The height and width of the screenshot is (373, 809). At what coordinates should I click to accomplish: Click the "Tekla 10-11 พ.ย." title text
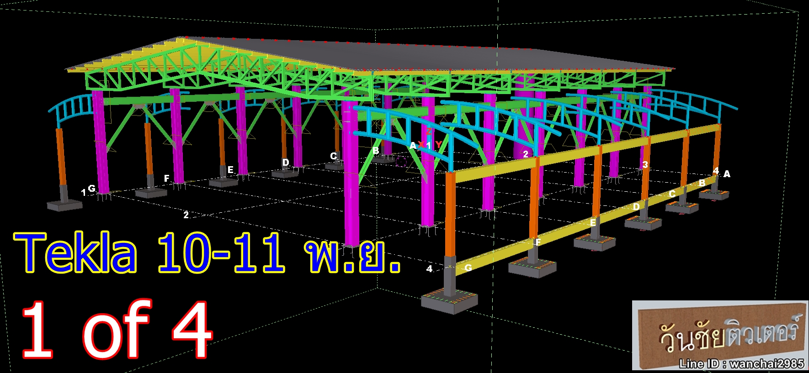(208, 252)
